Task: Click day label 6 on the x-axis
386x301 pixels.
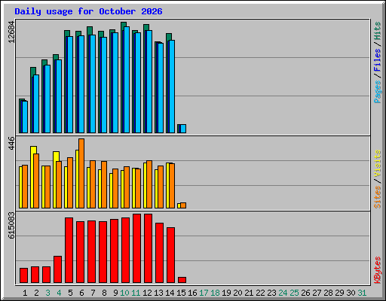Action: 81,293
